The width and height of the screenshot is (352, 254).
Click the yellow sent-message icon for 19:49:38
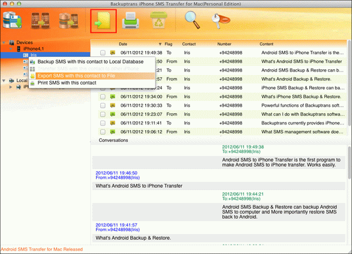pyautogui.click(x=113, y=53)
